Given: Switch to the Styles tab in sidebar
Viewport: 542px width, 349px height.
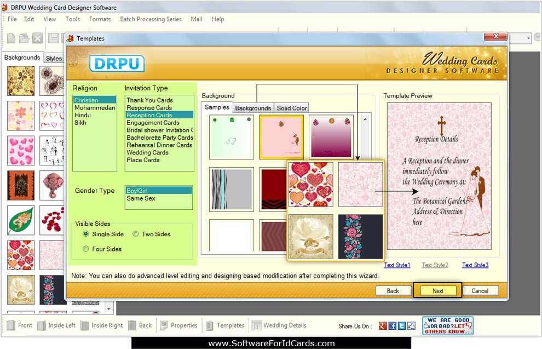Looking at the screenshot, I should (x=54, y=59).
